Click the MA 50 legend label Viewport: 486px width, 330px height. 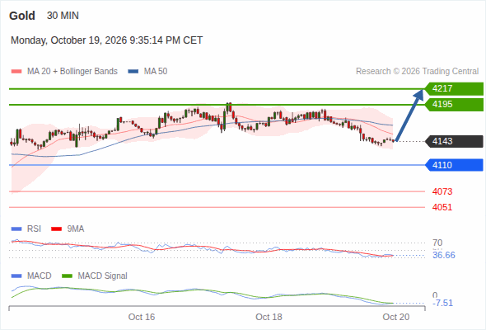click(x=156, y=72)
